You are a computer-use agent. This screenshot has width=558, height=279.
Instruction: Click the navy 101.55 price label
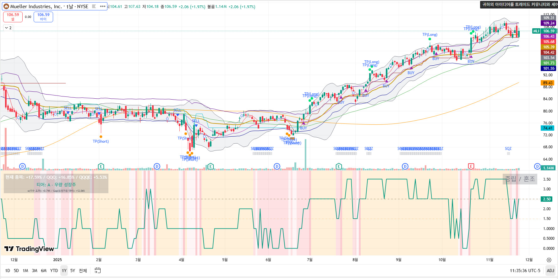549,68
